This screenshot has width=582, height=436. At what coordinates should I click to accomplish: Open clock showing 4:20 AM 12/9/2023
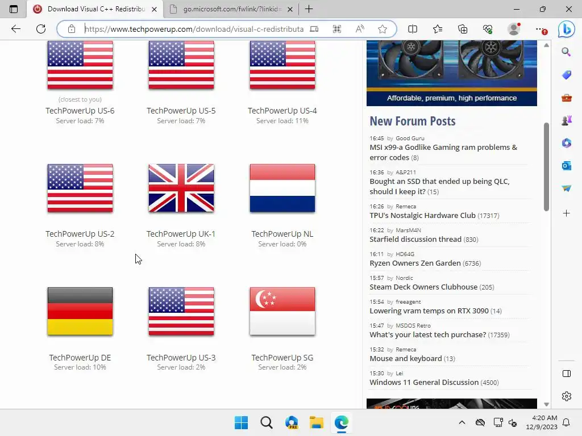(542, 422)
